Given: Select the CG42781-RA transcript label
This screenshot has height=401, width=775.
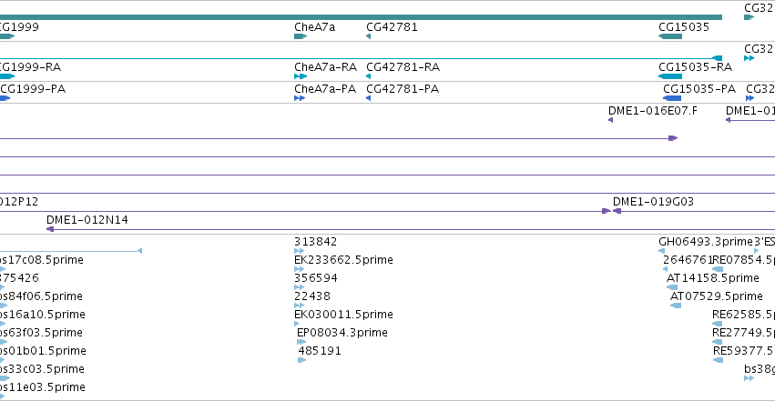Looking at the screenshot, I should 403,67.
